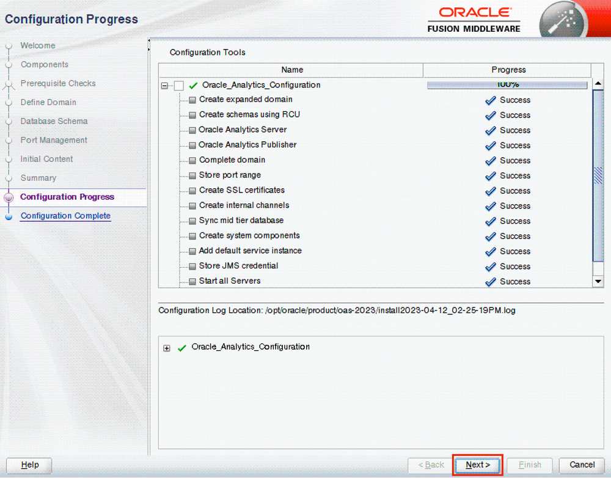This screenshot has height=478, width=611.
Task: Click the scroll down arrow of the tools table
Action: click(598, 281)
